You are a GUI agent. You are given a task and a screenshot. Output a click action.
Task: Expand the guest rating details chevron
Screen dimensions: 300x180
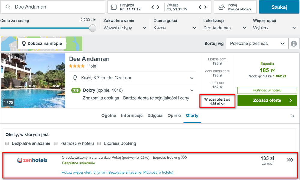(x=192, y=91)
